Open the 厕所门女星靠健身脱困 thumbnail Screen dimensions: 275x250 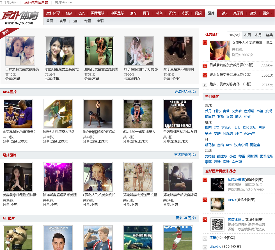pyautogui.click(x=99, y=51)
